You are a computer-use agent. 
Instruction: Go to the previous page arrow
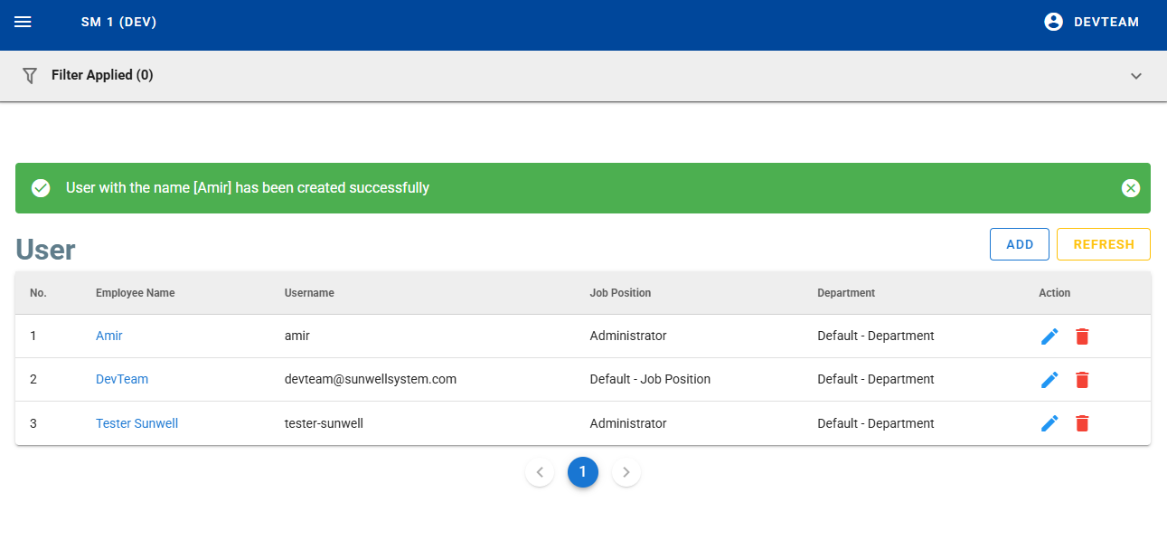[x=540, y=472]
